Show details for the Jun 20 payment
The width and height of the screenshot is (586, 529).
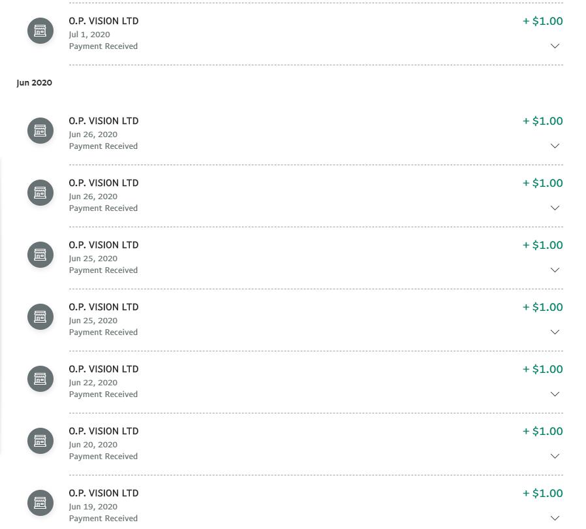pyautogui.click(x=555, y=457)
